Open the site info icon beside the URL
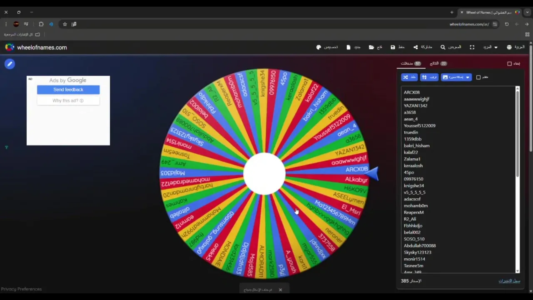The image size is (533, 300). (x=495, y=24)
